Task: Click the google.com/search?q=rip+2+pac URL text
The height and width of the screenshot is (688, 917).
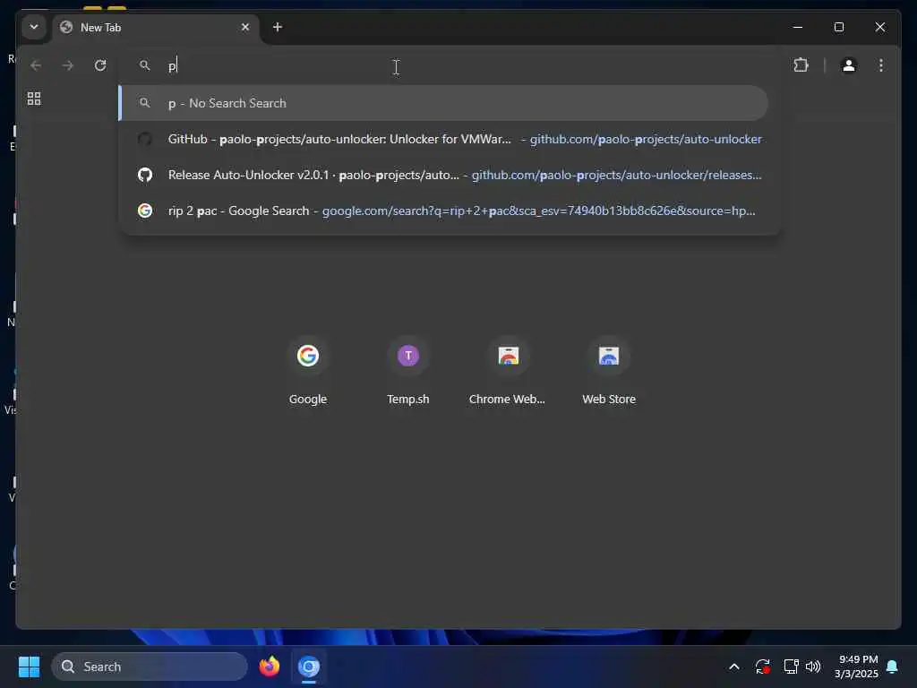Action: [x=538, y=211]
